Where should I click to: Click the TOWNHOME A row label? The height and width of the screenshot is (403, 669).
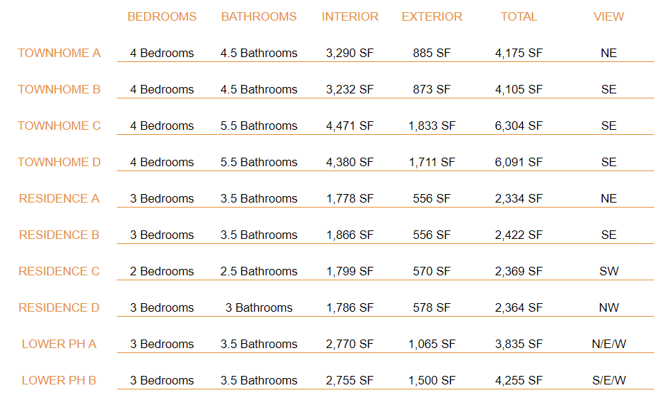[x=59, y=53]
